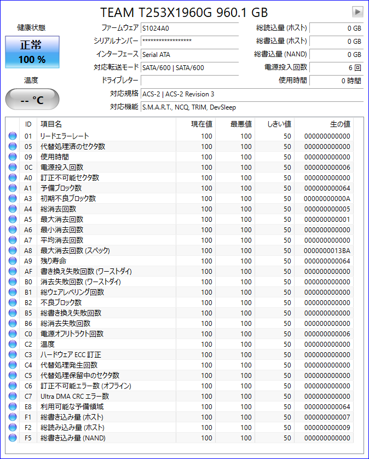The height and width of the screenshot is (459, 369).
Task: Click the status circle for A6 最小消去回数
Action: tap(13, 229)
